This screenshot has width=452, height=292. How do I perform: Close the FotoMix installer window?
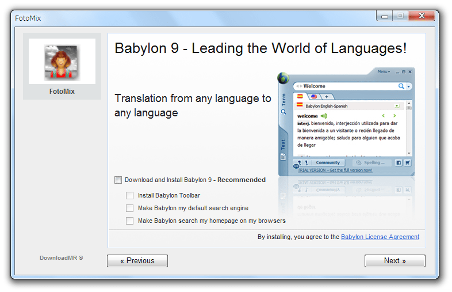(422, 16)
